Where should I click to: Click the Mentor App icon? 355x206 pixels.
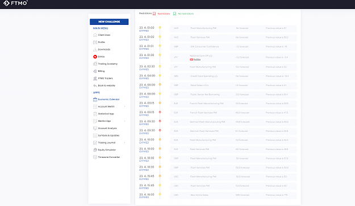pyautogui.click(x=95, y=121)
